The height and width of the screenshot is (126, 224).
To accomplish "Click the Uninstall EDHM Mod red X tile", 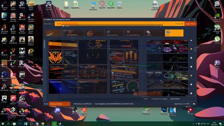I will point(134,33).
